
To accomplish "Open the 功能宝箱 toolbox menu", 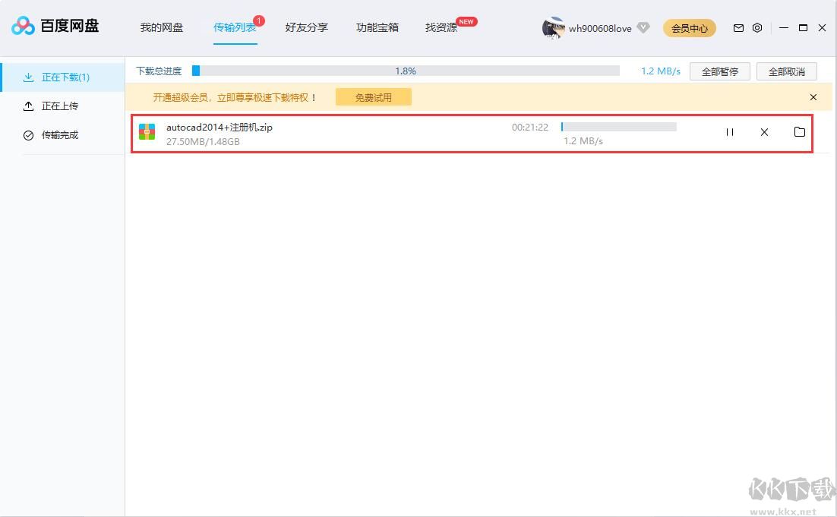I will coord(377,27).
